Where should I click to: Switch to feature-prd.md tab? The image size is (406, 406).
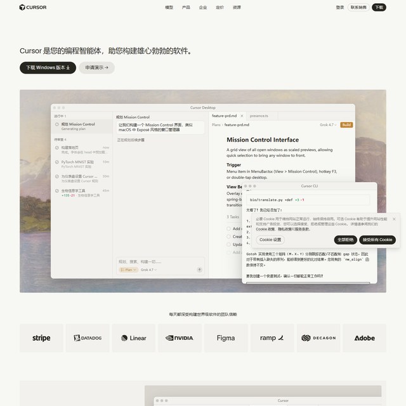pyautogui.click(x=224, y=116)
